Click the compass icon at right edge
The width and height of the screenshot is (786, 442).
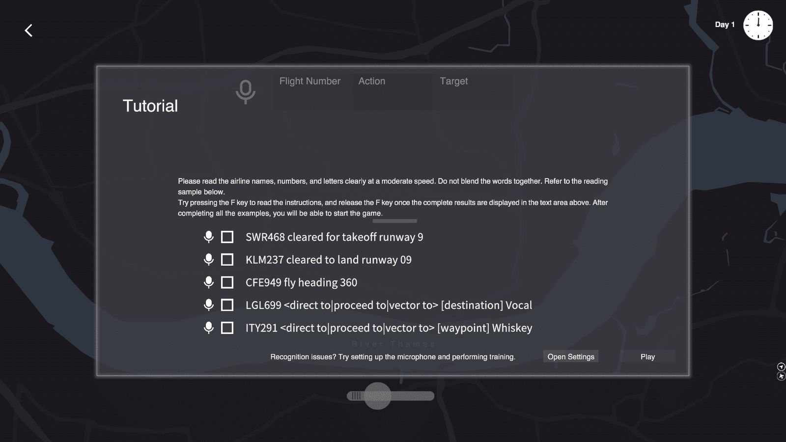pos(781,367)
